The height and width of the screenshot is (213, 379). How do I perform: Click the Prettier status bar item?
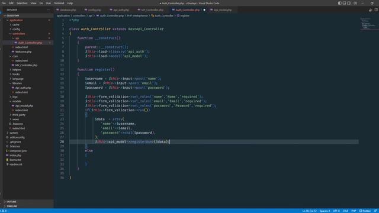(x=365, y=211)
